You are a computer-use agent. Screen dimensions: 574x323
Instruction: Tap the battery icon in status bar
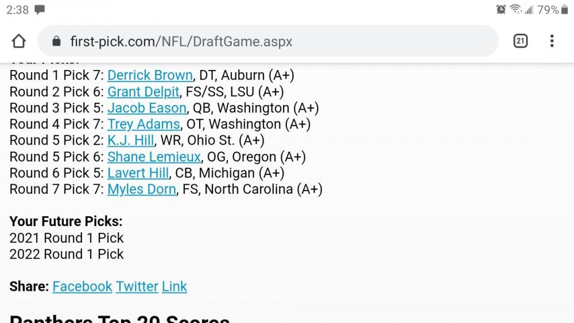coord(564,10)
